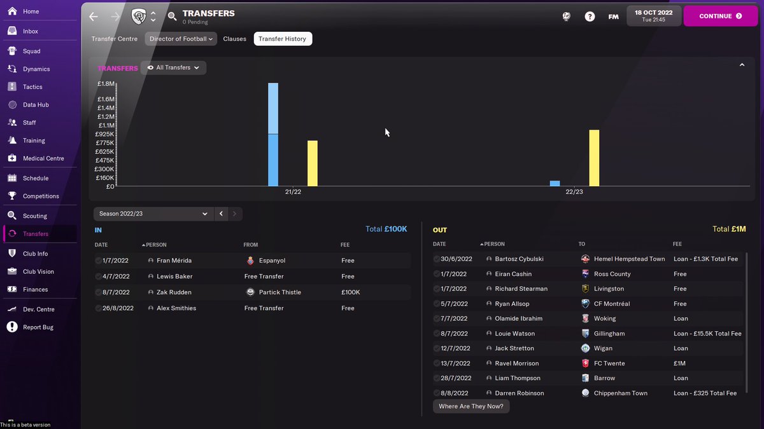Open the search magnifier icon
Viewport: 764px width, 429px height.
(172, 17)
